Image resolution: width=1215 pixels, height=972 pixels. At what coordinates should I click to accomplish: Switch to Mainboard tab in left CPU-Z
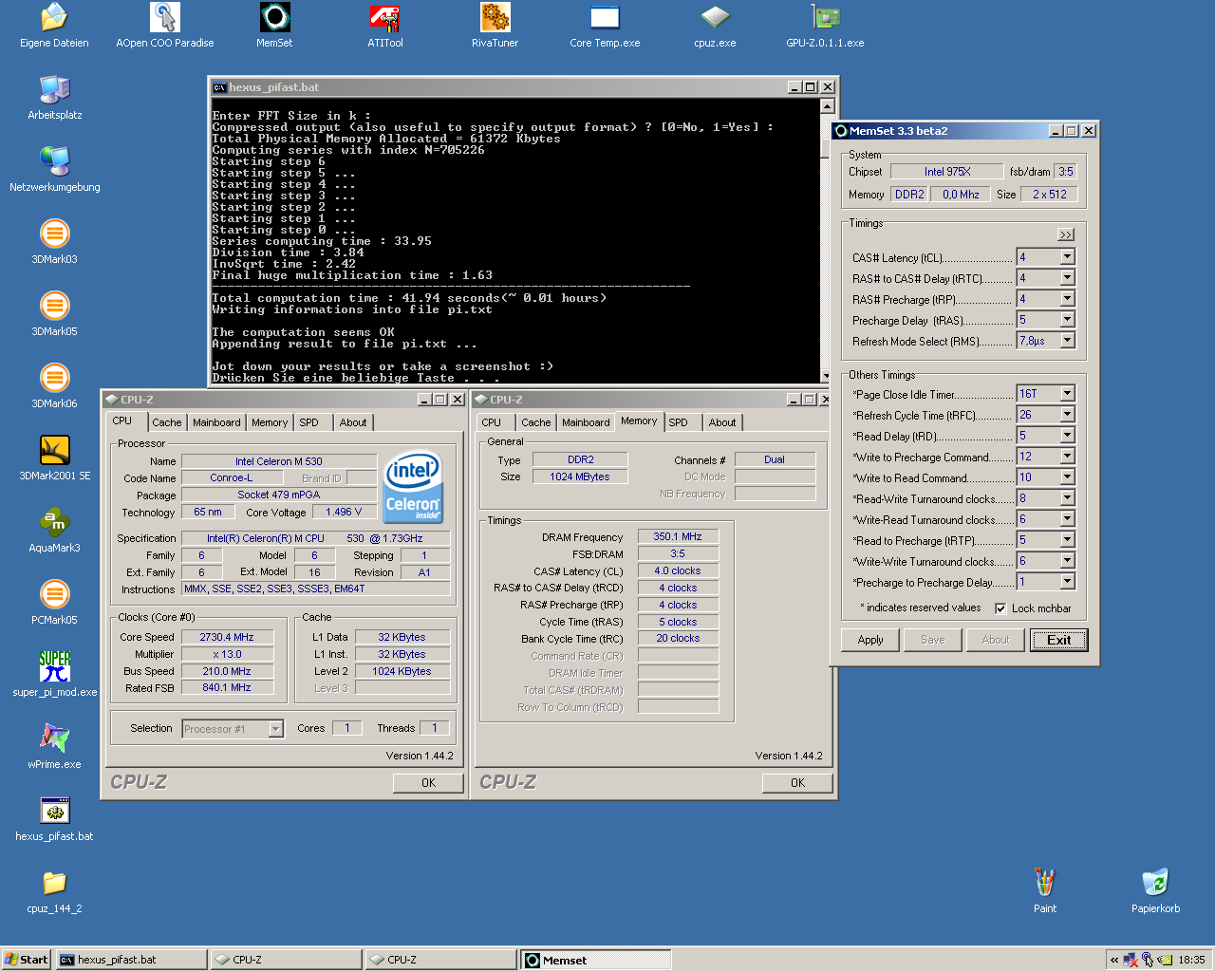(x=216, y=422)
